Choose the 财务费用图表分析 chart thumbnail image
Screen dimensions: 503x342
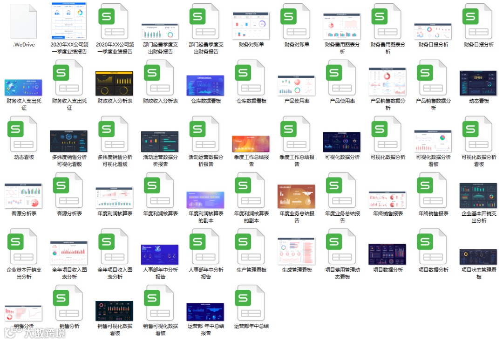[342, 26]
